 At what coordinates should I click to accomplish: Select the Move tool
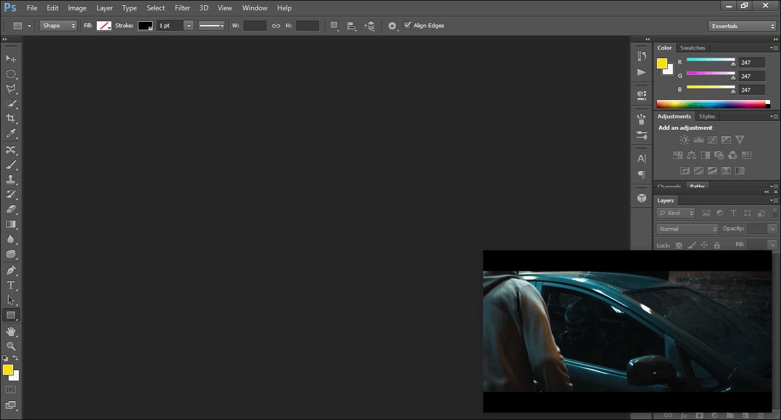11,58
